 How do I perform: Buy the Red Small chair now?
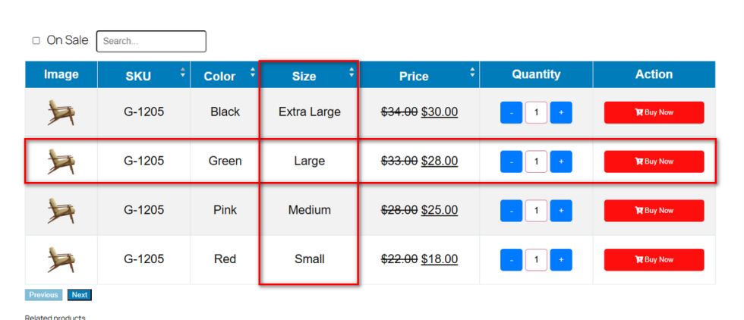coord(654,259)
